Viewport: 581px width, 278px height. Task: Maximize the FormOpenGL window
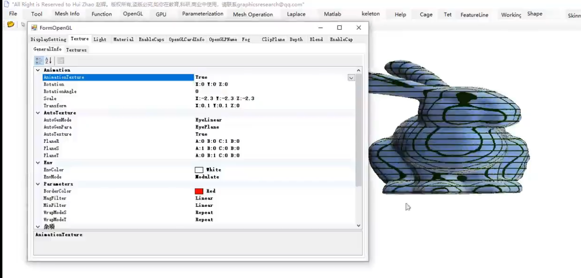pos(340,28)
